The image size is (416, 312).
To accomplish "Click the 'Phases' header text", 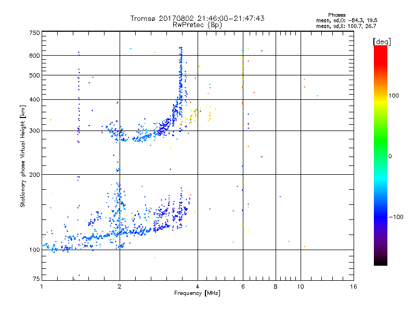I will tap(336, 15).
